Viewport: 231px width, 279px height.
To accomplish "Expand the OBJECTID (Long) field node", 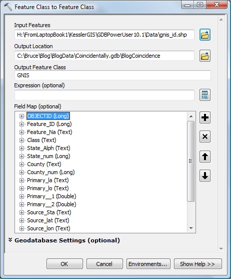I will click(x=21, y=116).
